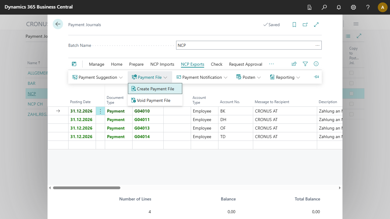Select Account No. TD cell
The height and width of the screenshot is (219, 390).
pyautogui.click(x=236, y=137)
